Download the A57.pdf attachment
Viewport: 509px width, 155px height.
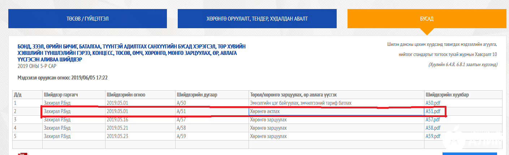(433, 120)
